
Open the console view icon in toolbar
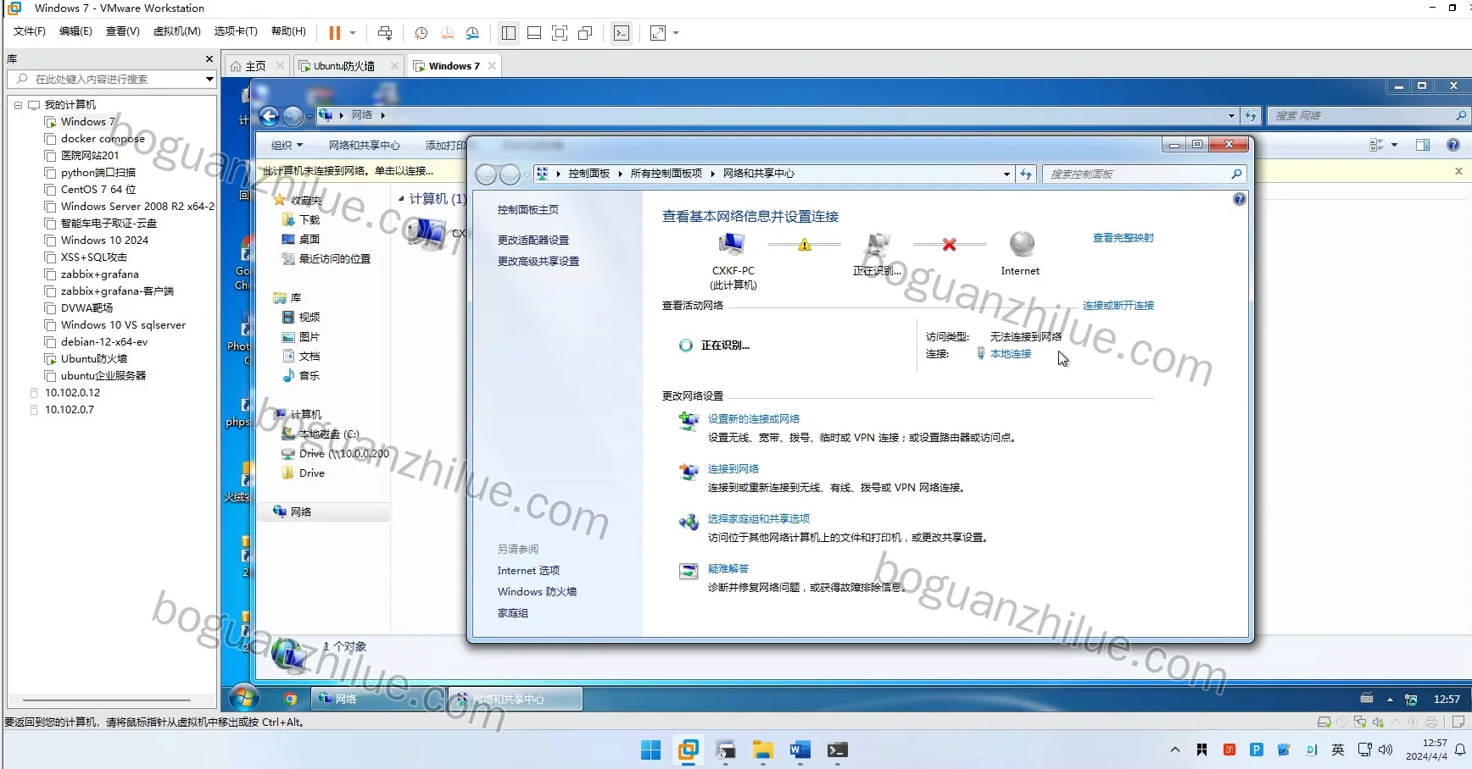pyautogui.click(x=622, y=33)
